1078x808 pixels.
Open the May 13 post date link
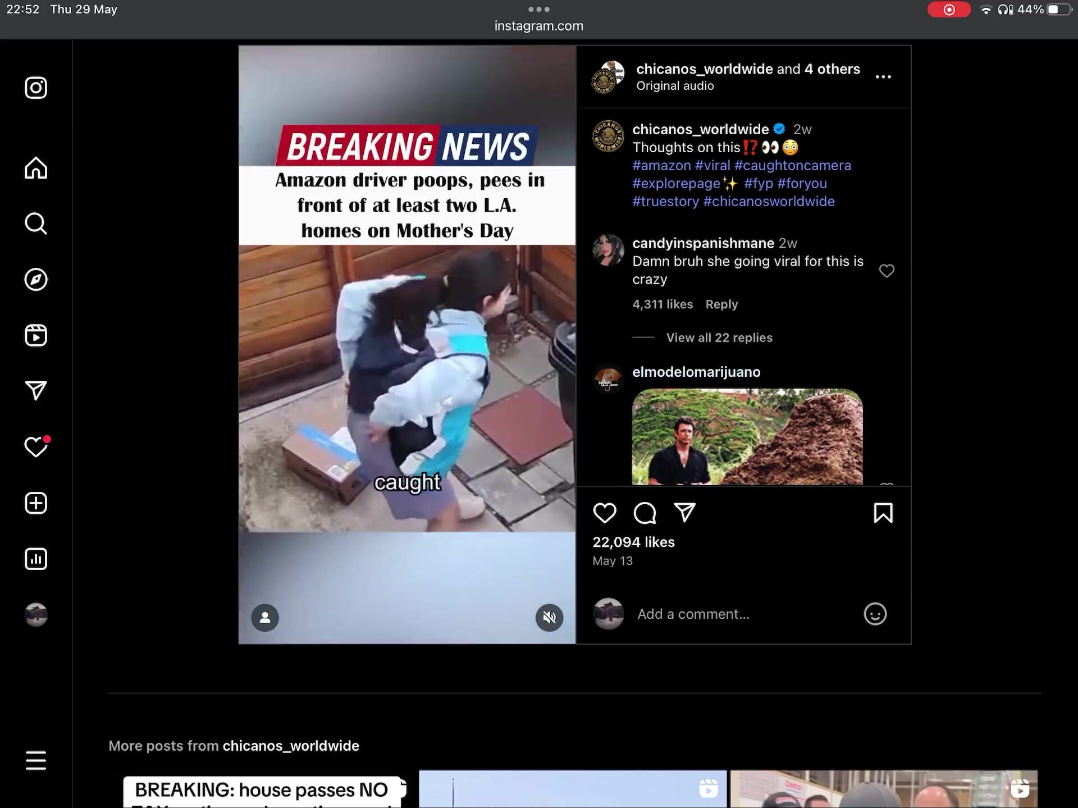click(613, 561)
